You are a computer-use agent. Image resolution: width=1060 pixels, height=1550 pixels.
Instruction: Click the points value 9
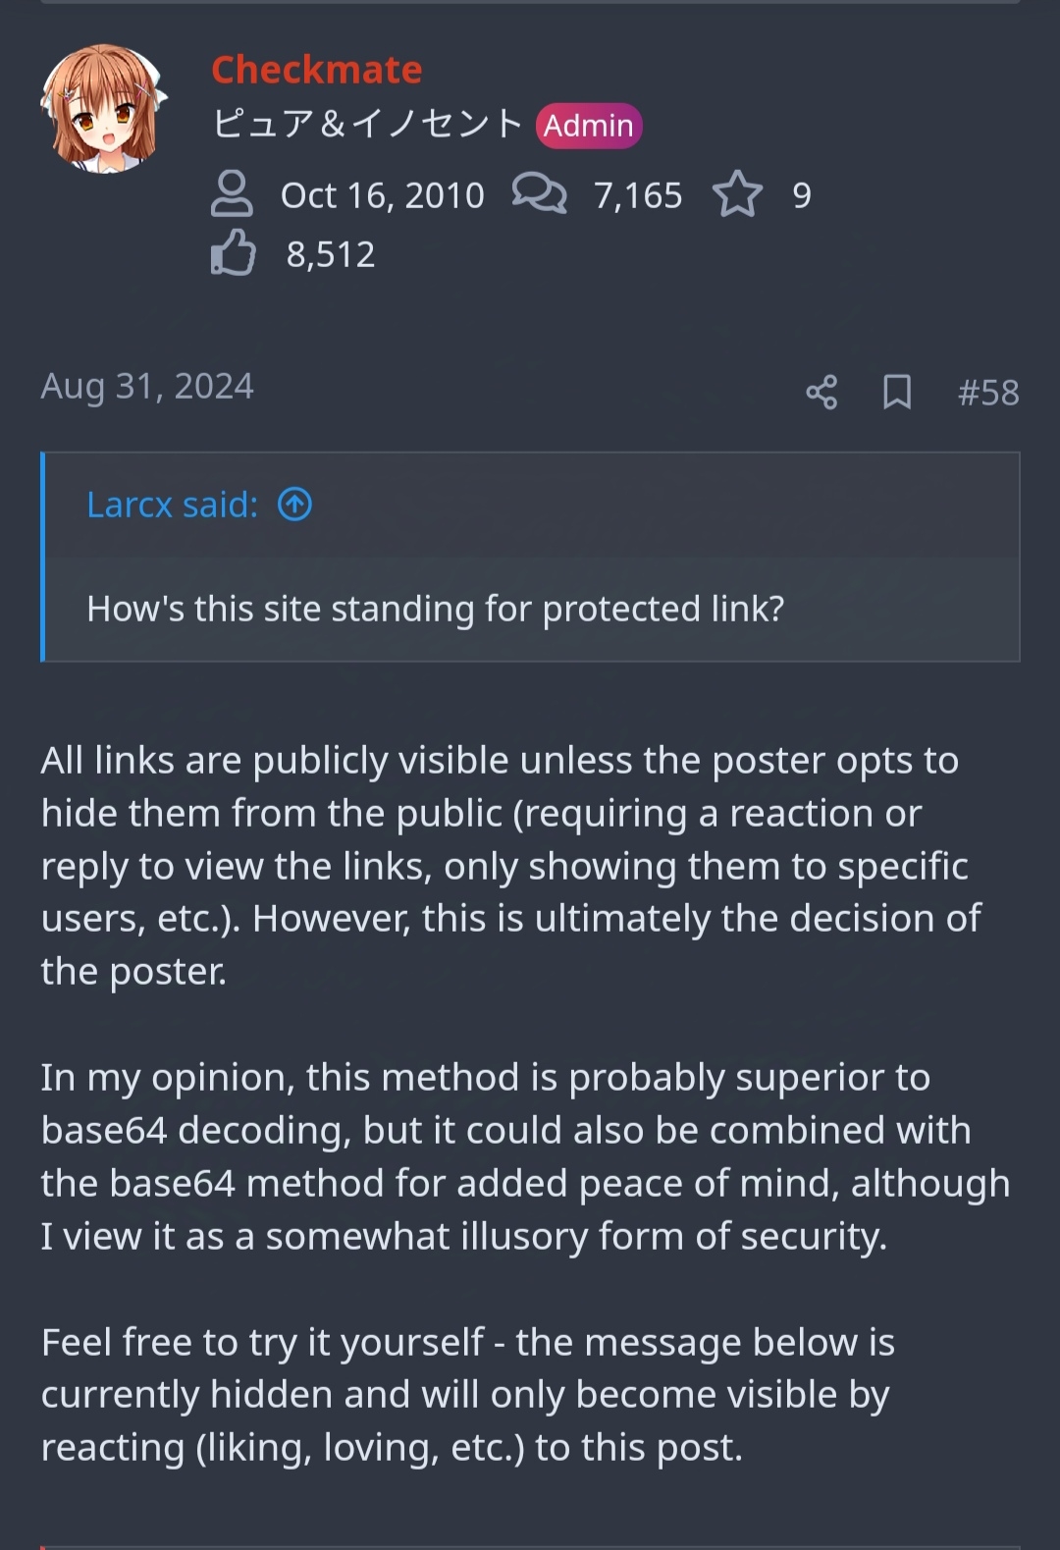tap(802, 195)
